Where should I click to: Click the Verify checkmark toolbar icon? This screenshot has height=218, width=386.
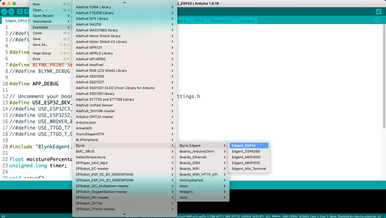4,11
